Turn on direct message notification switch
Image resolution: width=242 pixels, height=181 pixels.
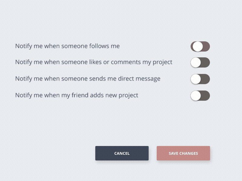200,79
